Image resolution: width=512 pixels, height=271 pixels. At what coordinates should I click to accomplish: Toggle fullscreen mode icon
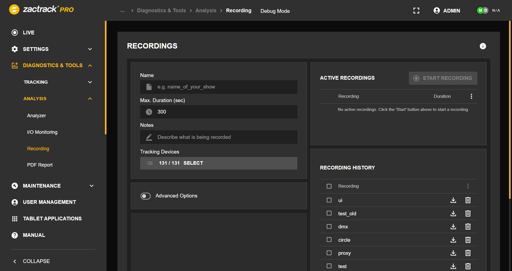tap(416, 11)
